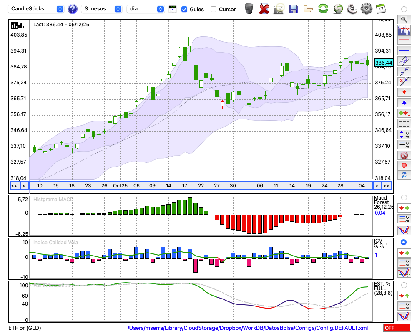Viewport: 417px width, 334px height.
Task: Click the calendar icon showing 17
Action: tap(381, 8)
